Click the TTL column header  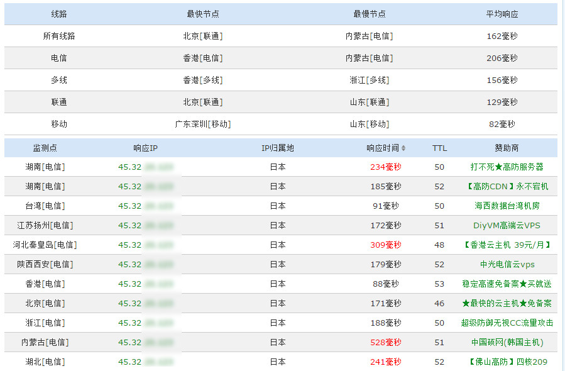click(x=439, y=148)
